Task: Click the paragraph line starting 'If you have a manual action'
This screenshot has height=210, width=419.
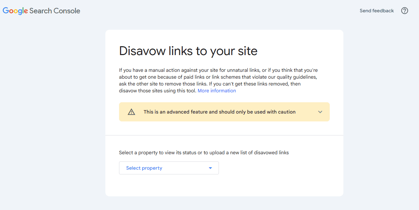Action: click(x=218, y=70)
